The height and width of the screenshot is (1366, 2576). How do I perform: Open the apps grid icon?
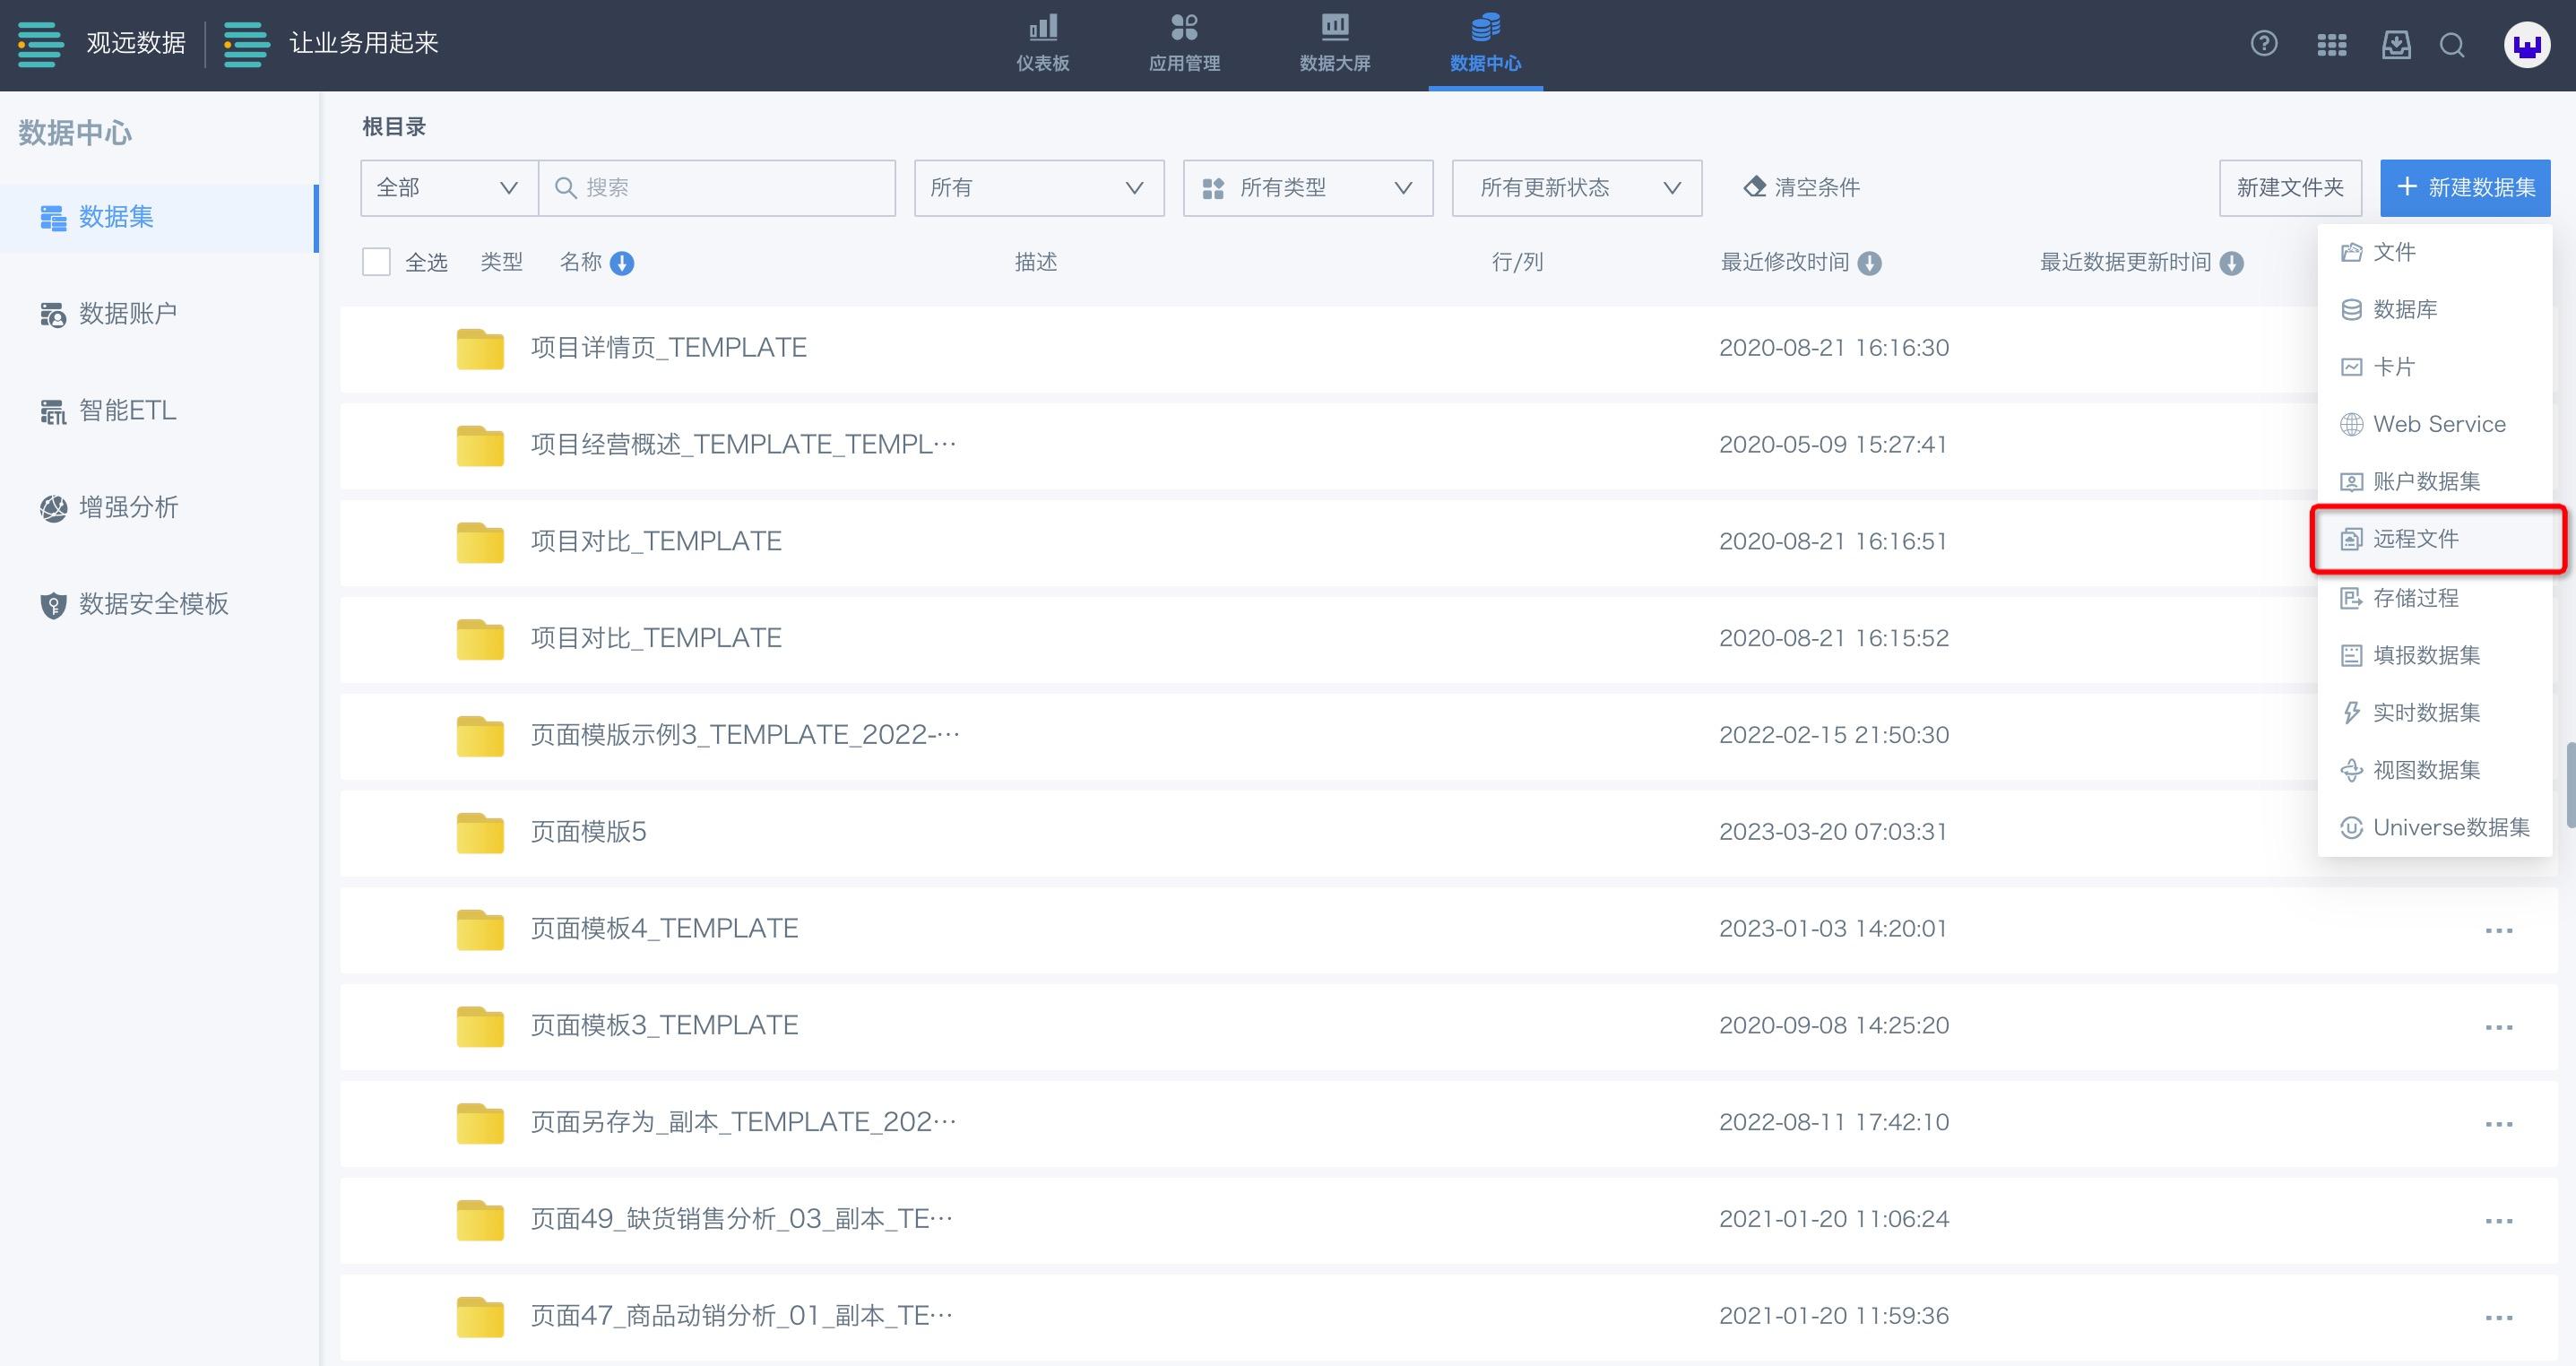[2331, 45]
